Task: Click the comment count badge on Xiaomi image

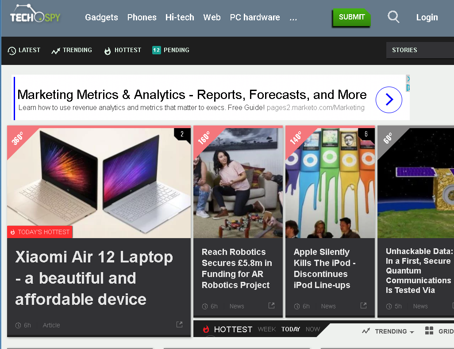Action: pos(182,134)
